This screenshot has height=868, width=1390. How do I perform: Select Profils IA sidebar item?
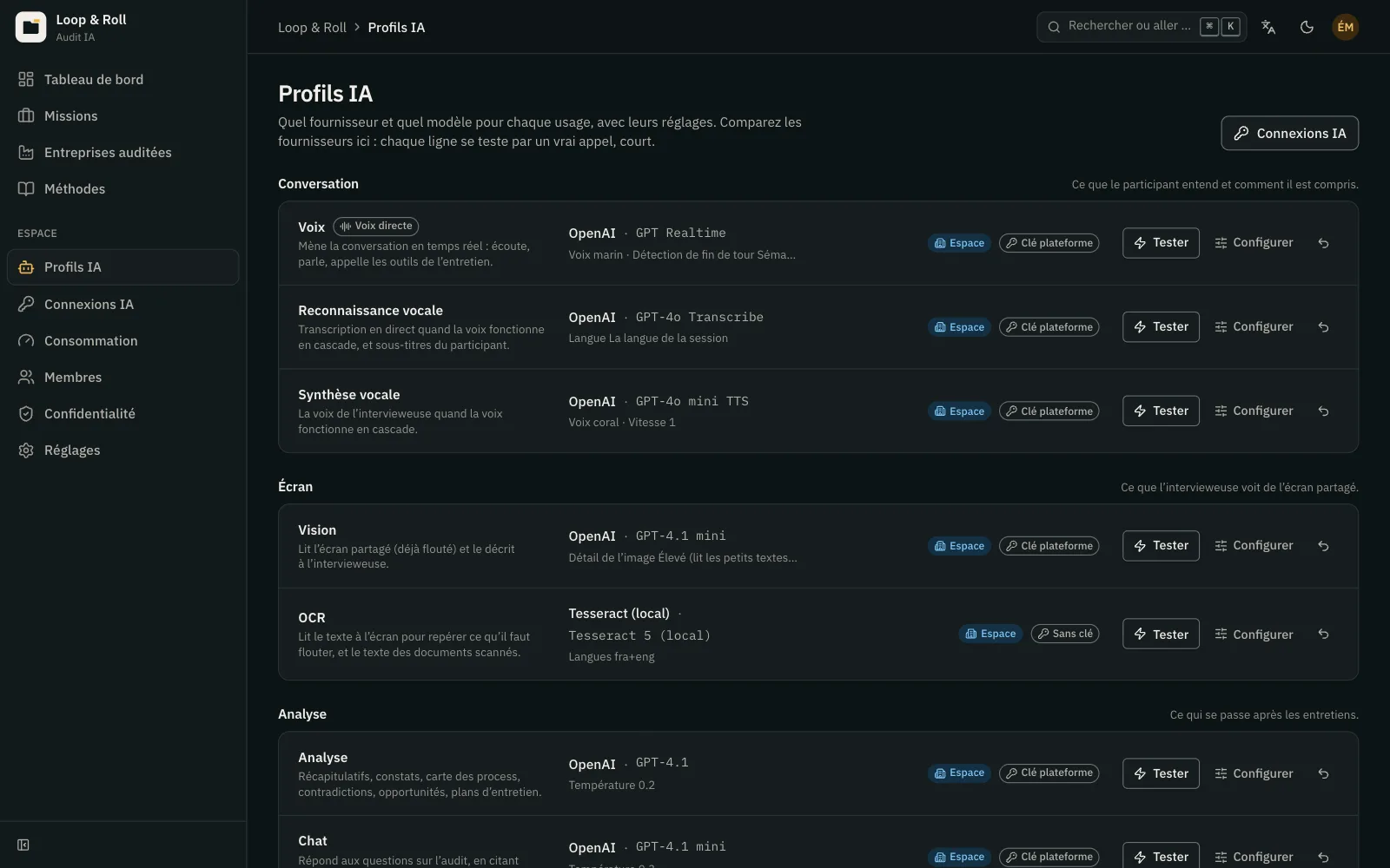point(122,267)
